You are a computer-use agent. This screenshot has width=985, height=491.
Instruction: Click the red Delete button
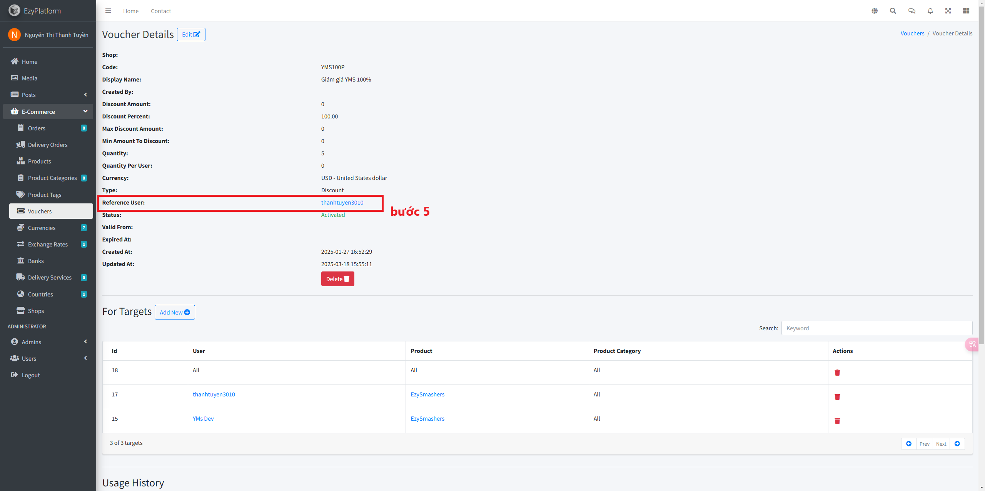click(x=337, y=279)
